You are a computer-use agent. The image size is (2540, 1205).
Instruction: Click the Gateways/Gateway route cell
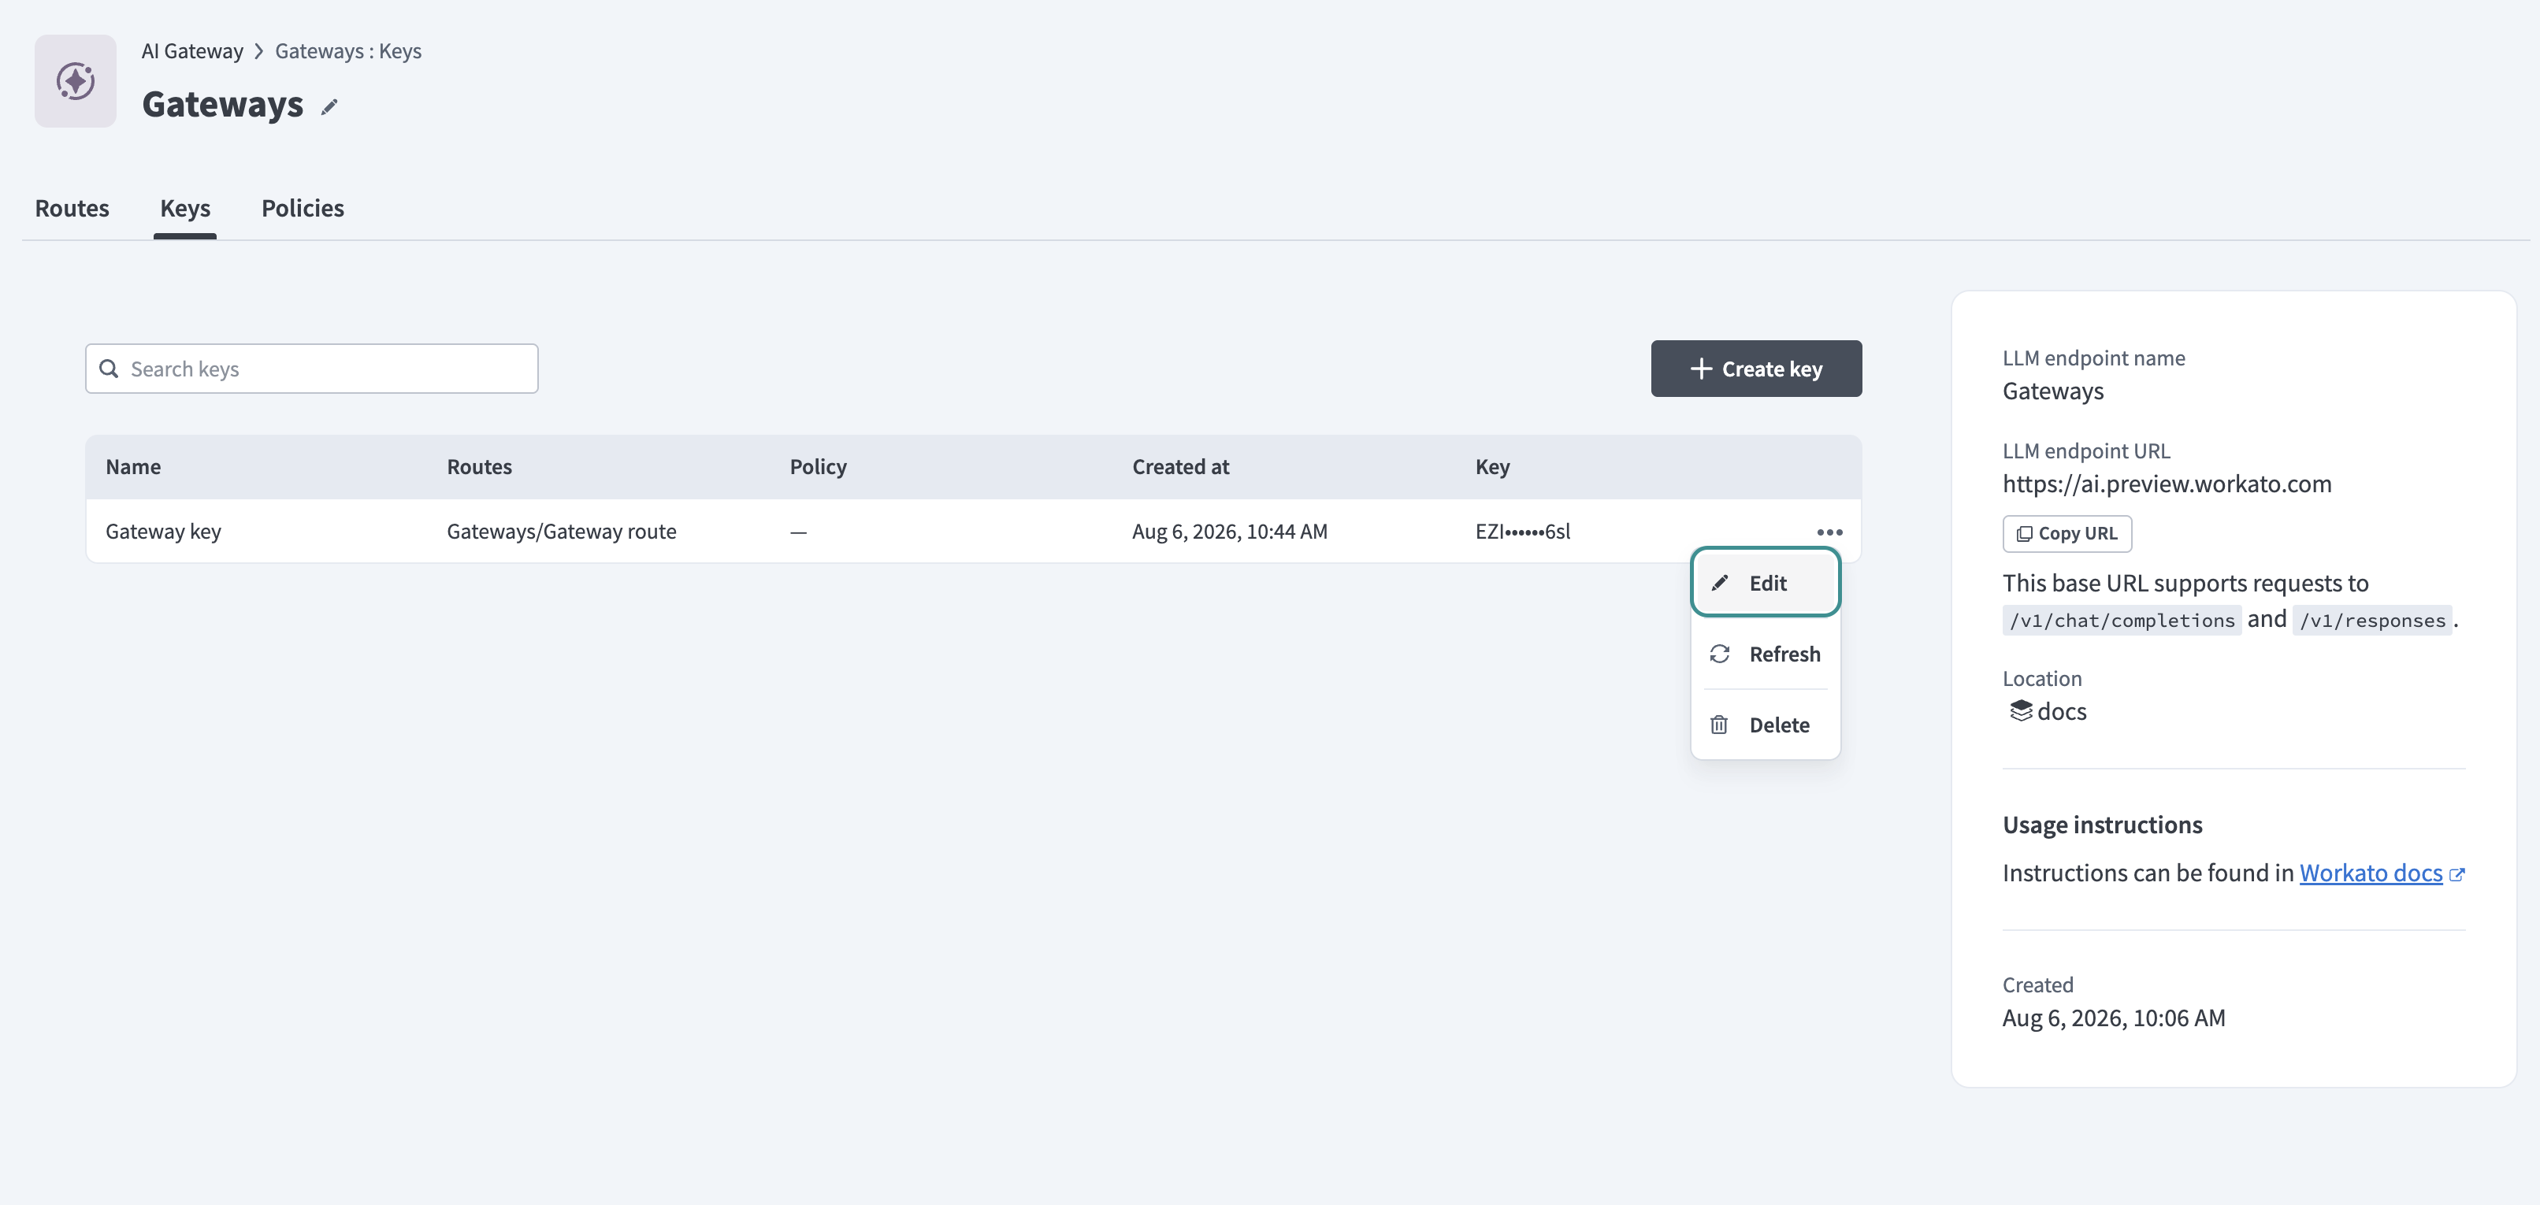click(561, 532)
